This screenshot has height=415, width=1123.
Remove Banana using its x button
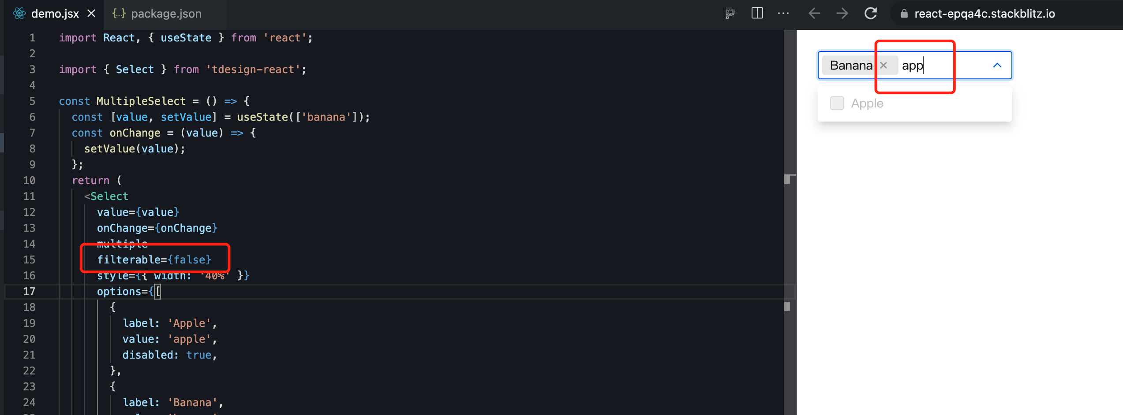884,65
